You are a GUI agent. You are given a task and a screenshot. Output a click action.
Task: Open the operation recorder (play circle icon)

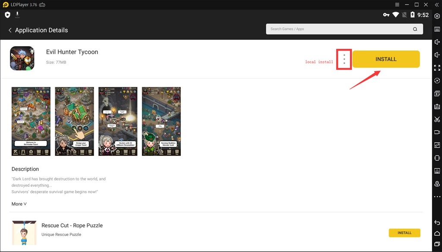(x=437, y=81)
